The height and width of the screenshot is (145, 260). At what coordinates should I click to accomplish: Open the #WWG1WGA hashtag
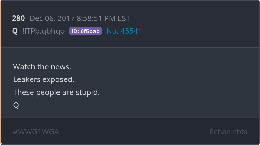point(36,132)
